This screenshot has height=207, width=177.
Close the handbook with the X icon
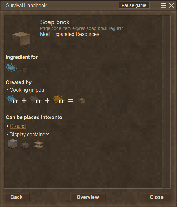tap(172, 6)
